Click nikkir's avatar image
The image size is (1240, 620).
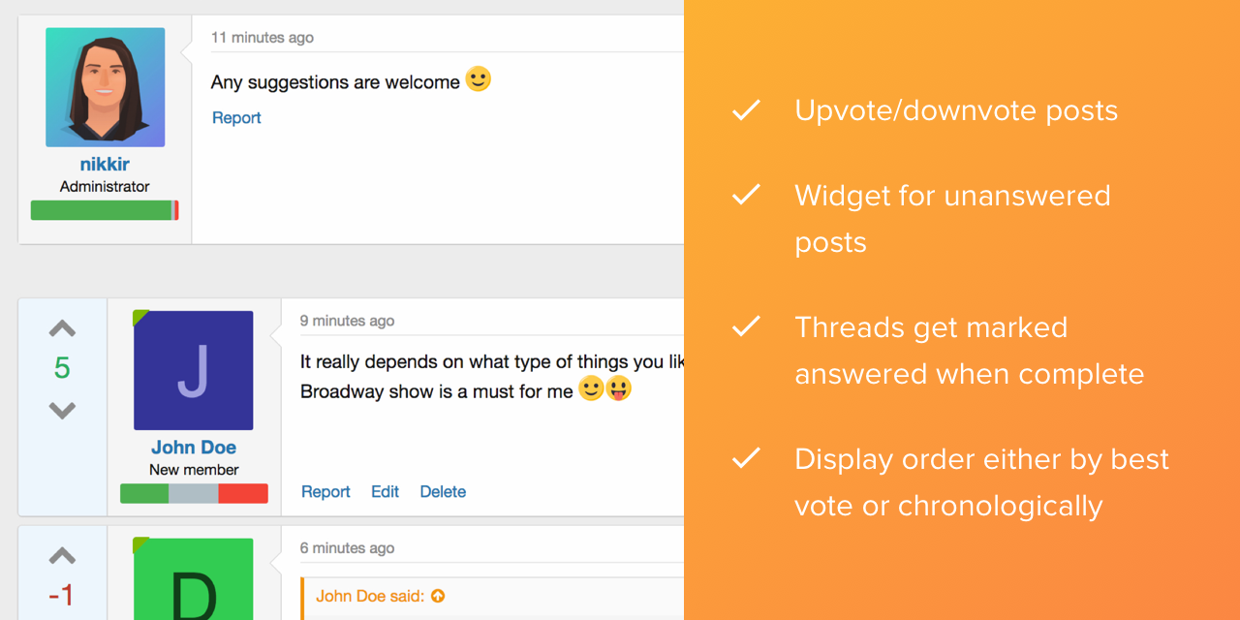(x=105, y=87)
